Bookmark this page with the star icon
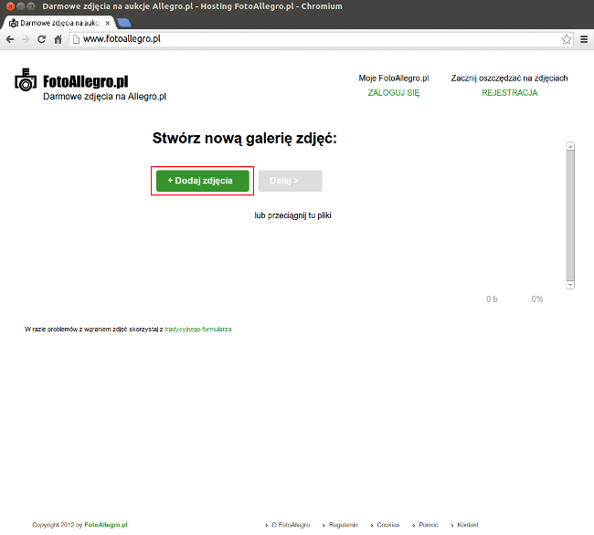 567,39
